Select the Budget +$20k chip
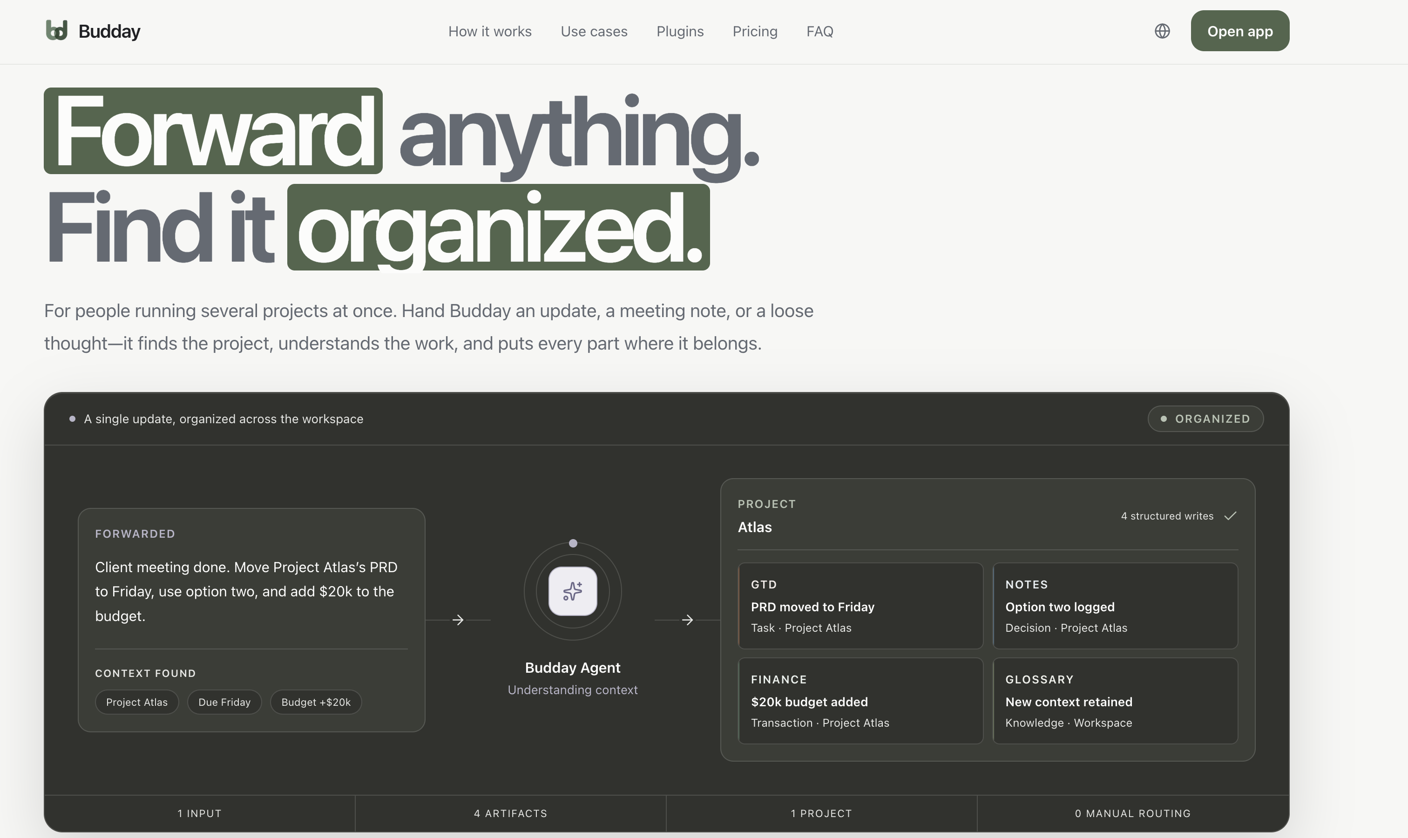 coord(316,702)
